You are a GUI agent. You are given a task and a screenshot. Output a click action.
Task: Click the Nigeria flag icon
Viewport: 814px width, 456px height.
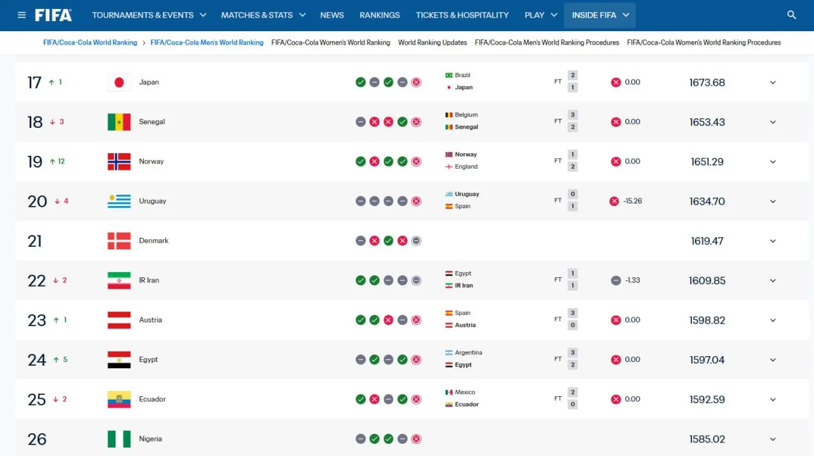pos(119,439)
